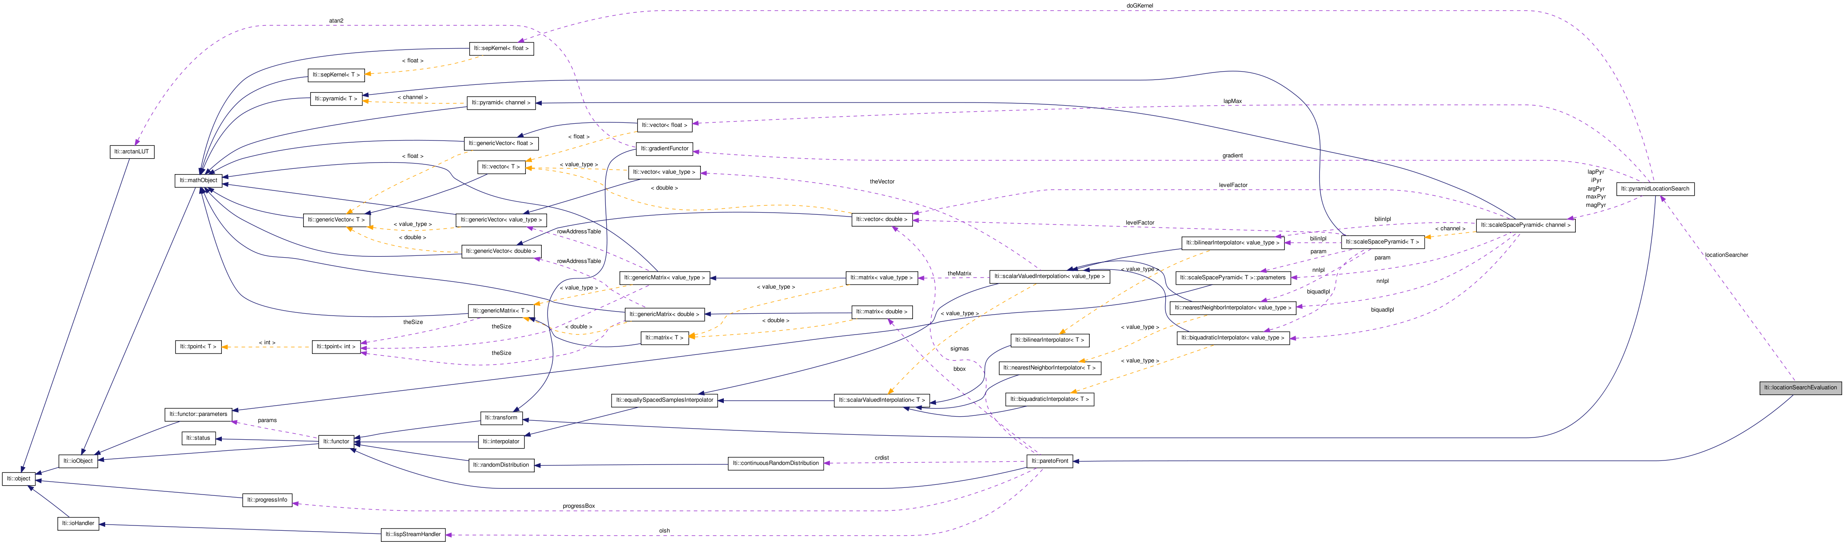Click the lti::ioObject node
Image resolution: width=1844 pixels, height=544 pixels.
[x=77, y=461]
